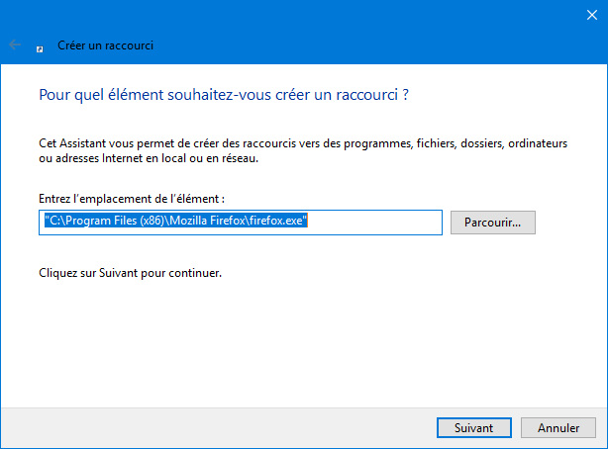Click the ou adresses Internet second description line
The height and width of the screenshot is (449, 608).
pos(149,158)
